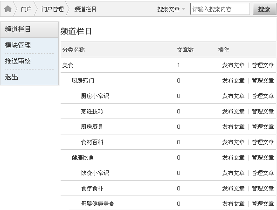The width and height of the screenshot is (277, 210).
Task: Click 管理文章 for the 美食 category
Action: pos(263,65)
